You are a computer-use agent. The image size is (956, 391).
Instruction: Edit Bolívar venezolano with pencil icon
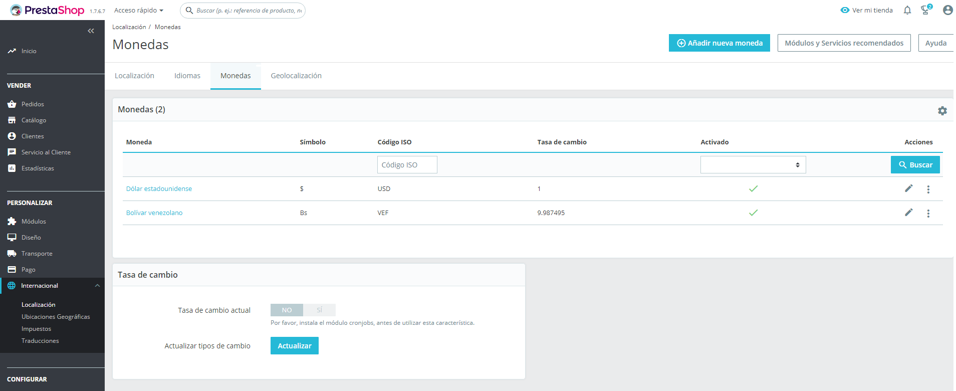pos(908,213)
